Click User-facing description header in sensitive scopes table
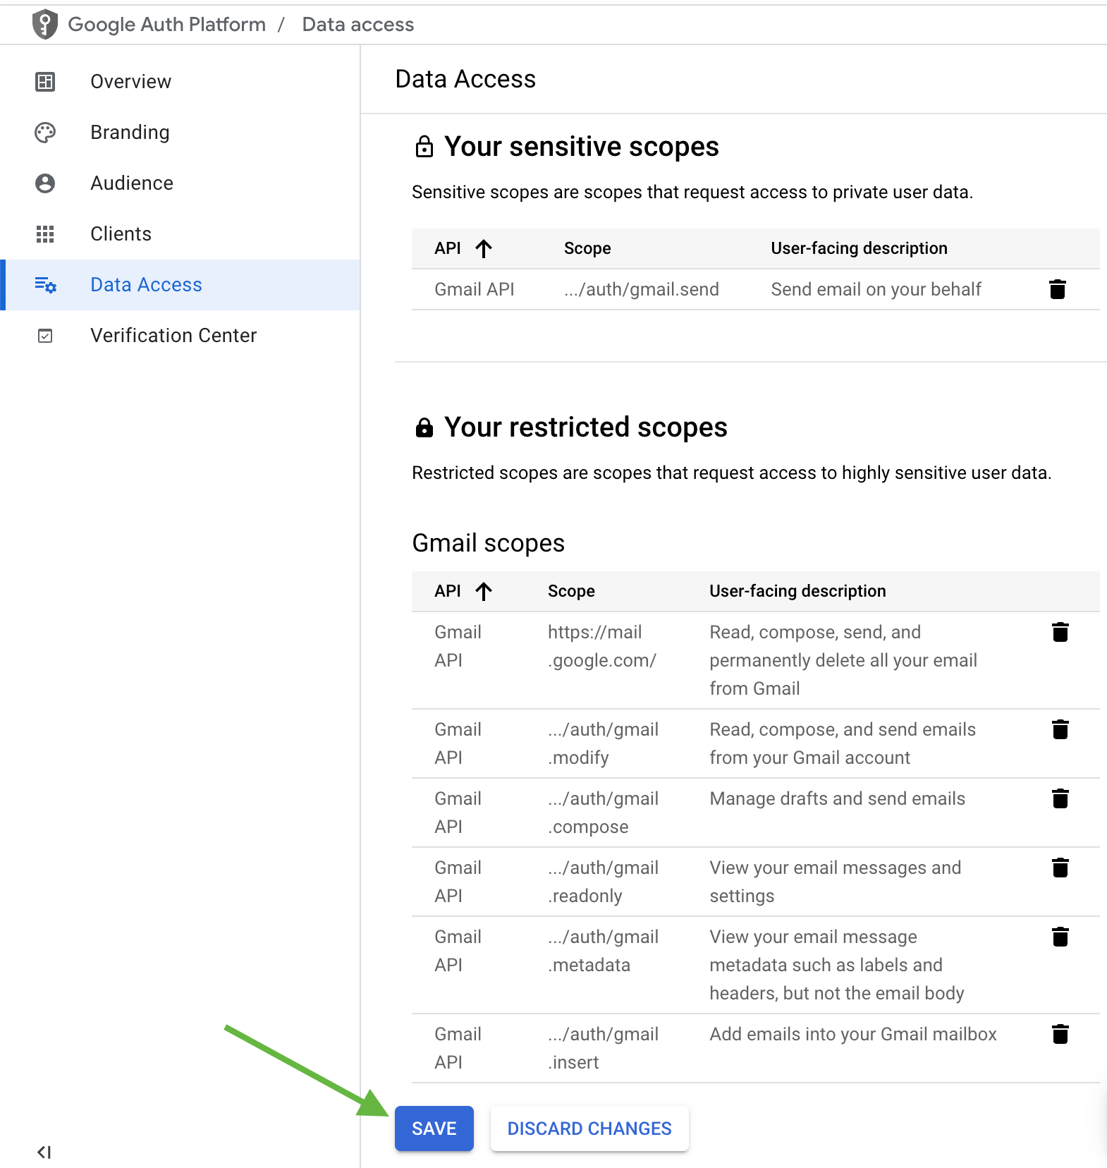 (x=859, y=248)
